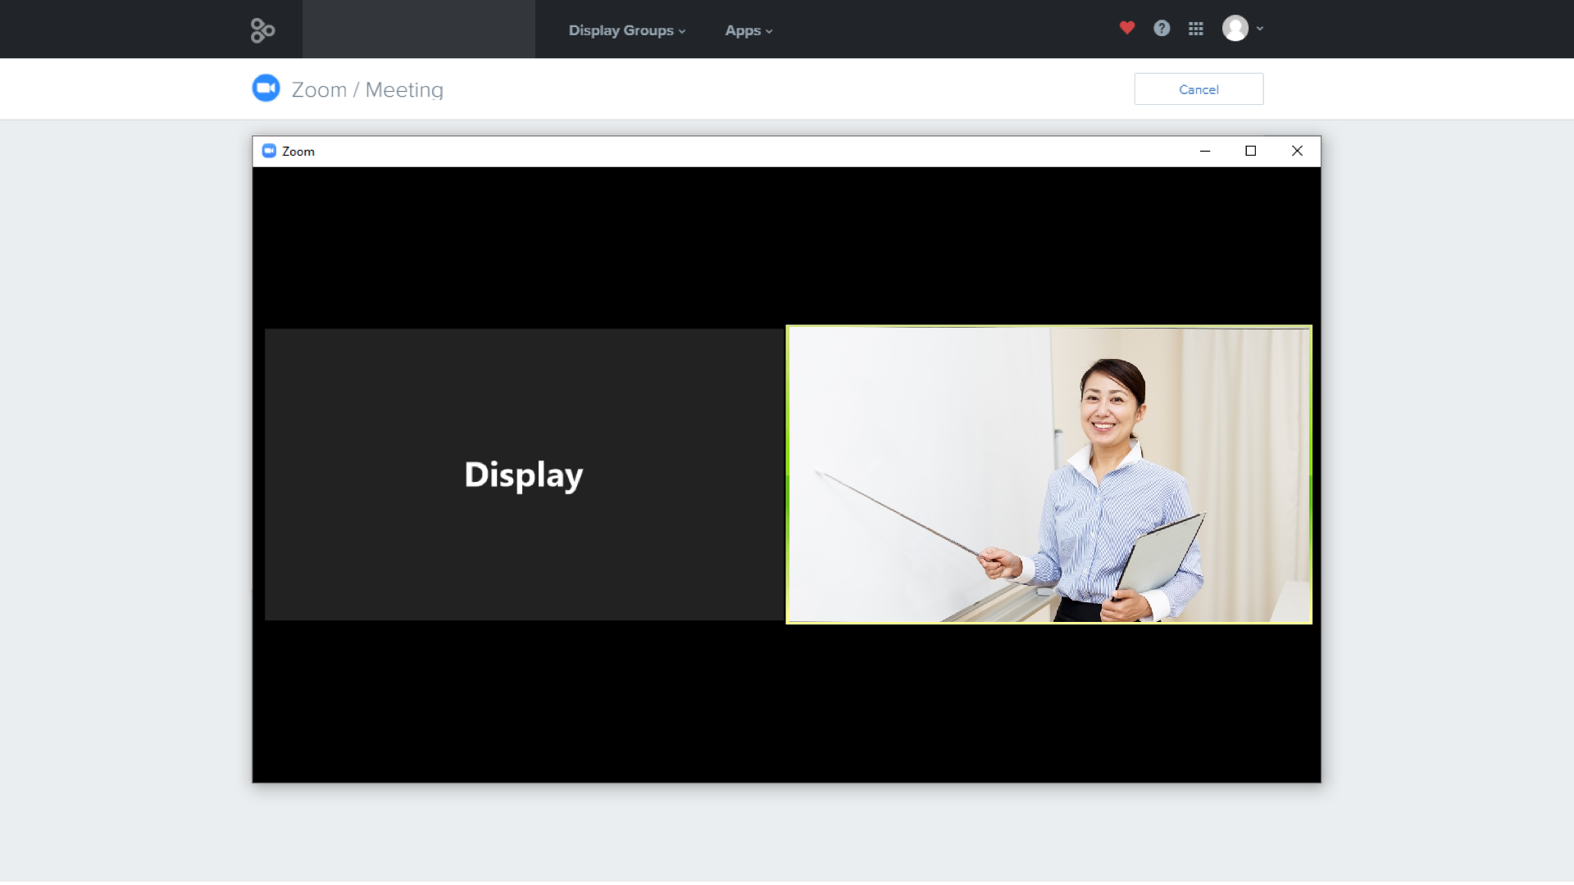Image resolution: width=1574 pixels, height=885 pixels.
Task: Maximize the Zoom window
Action: 1250,151
